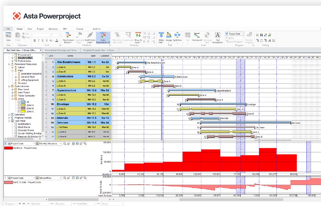
Task: Toggle Underline formatting
Action: pos(42,40)
